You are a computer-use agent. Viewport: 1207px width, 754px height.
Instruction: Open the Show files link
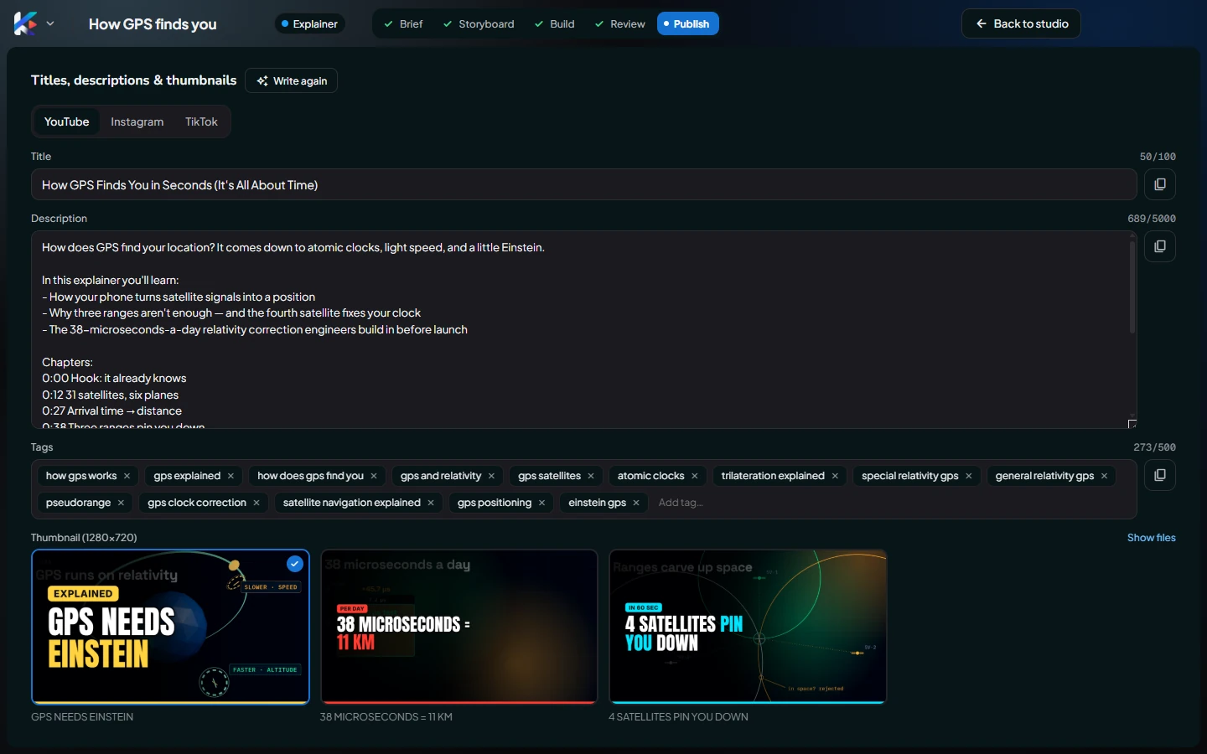[1151, 538]
